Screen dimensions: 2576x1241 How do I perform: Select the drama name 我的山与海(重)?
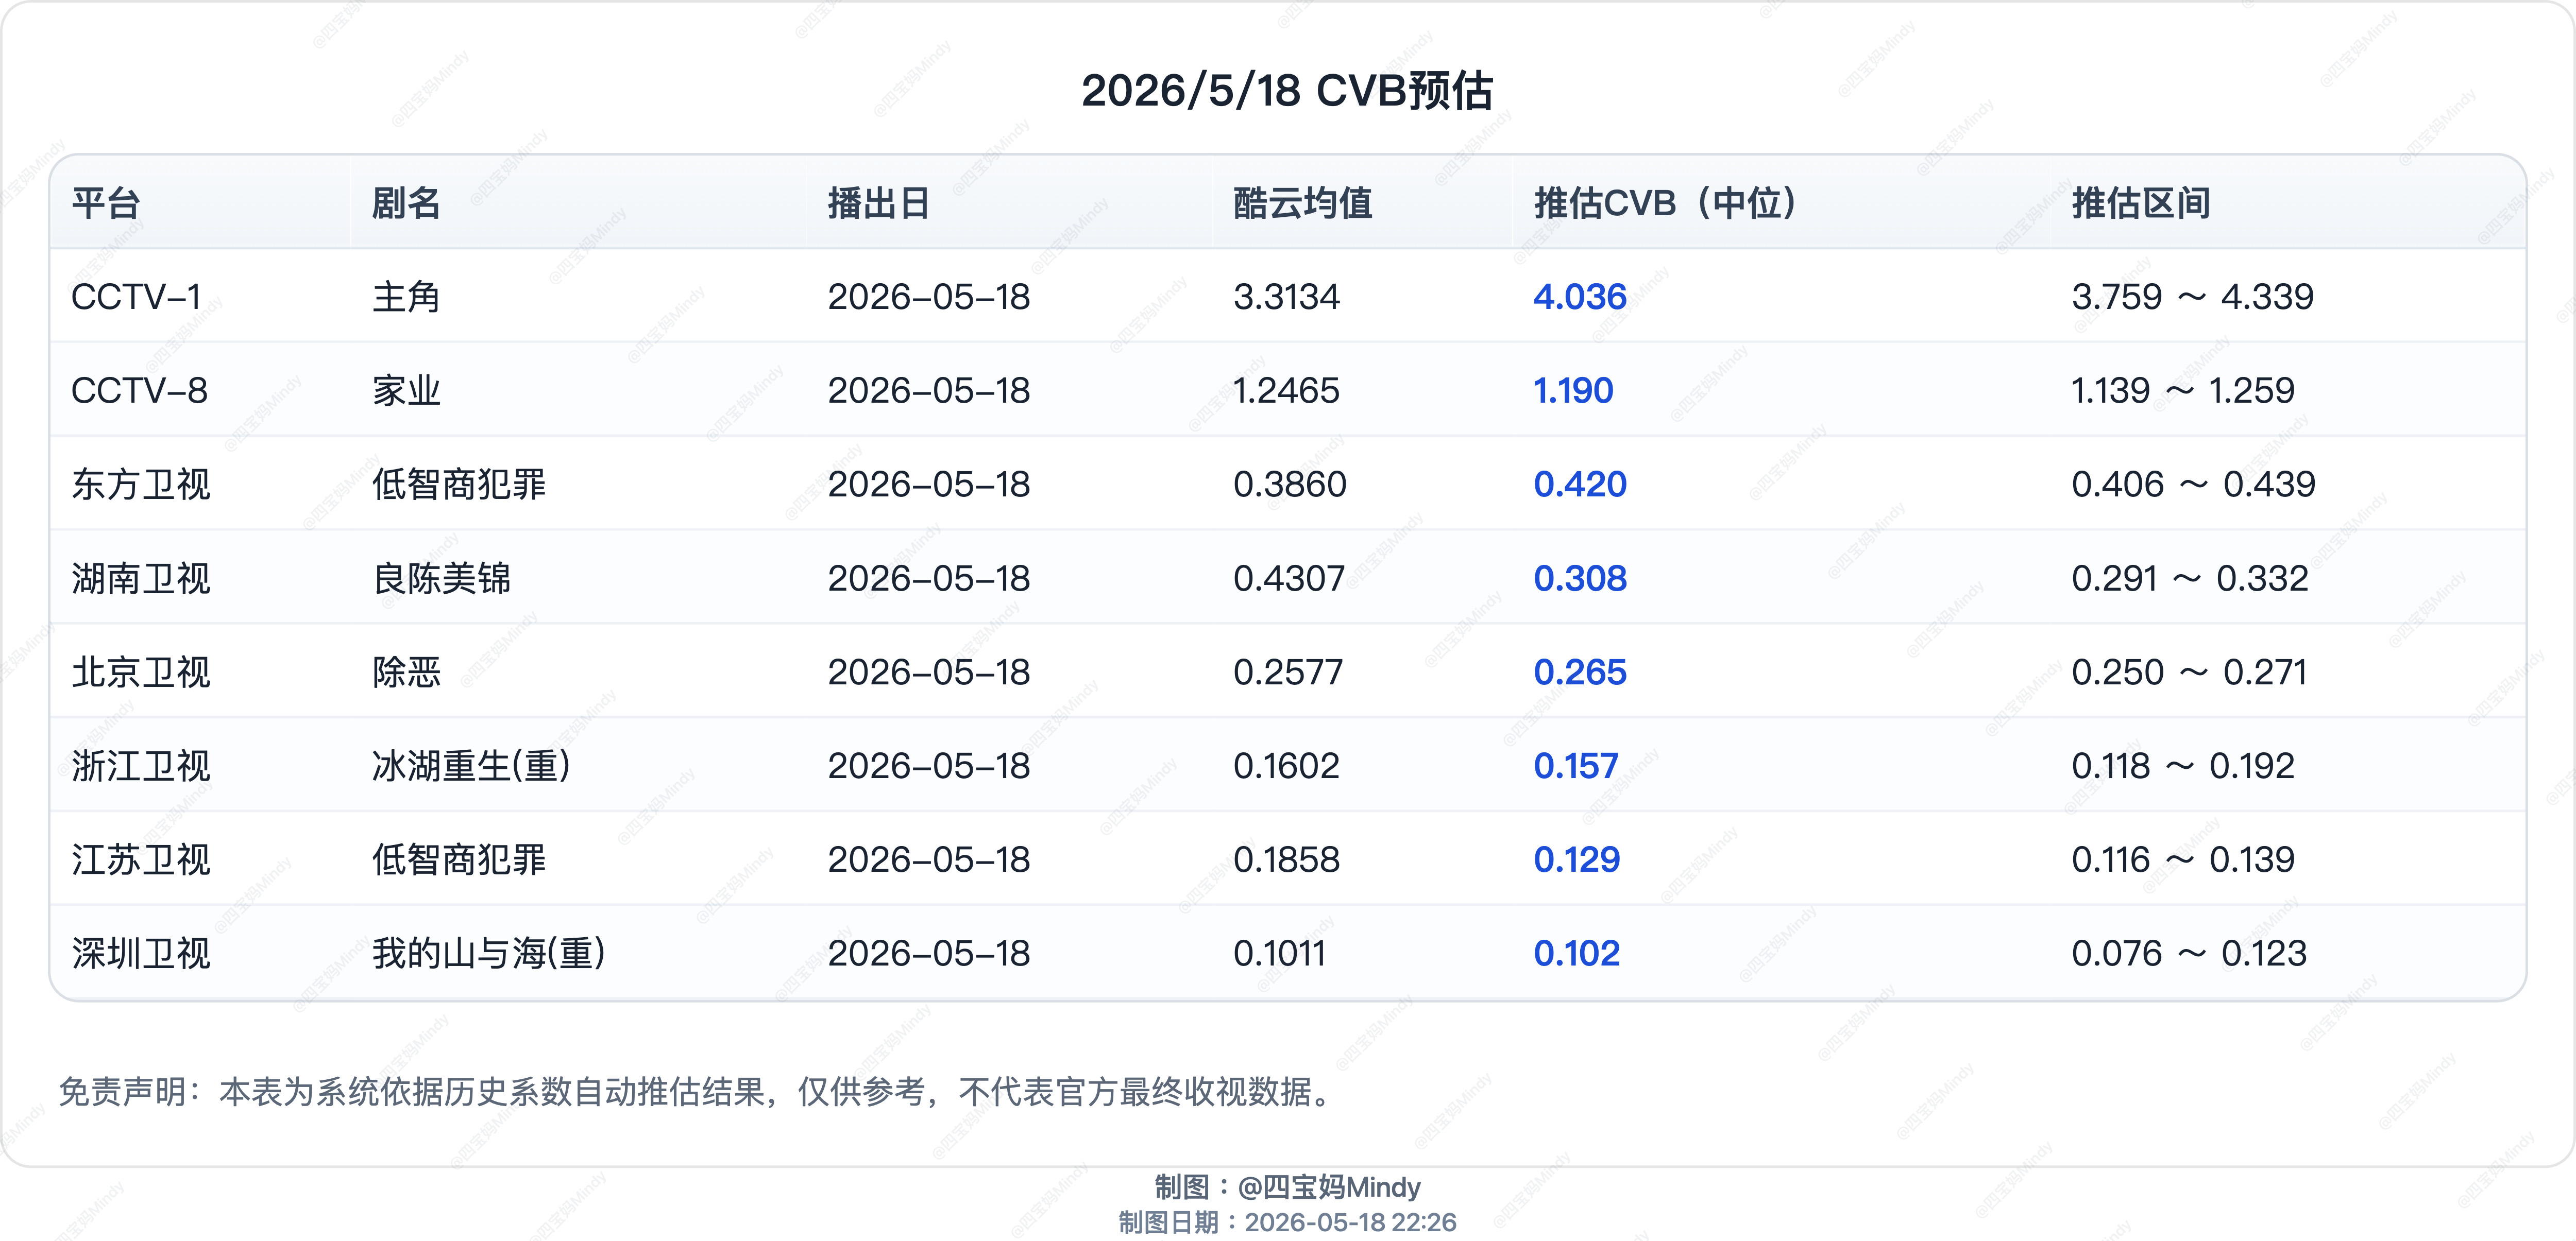click(489, 954)
